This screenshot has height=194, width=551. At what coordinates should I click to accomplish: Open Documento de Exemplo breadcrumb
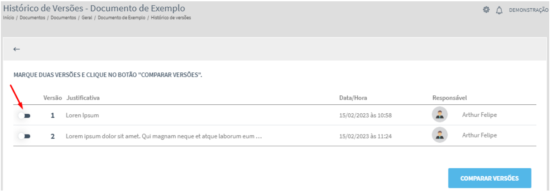[x=122, y=18]
